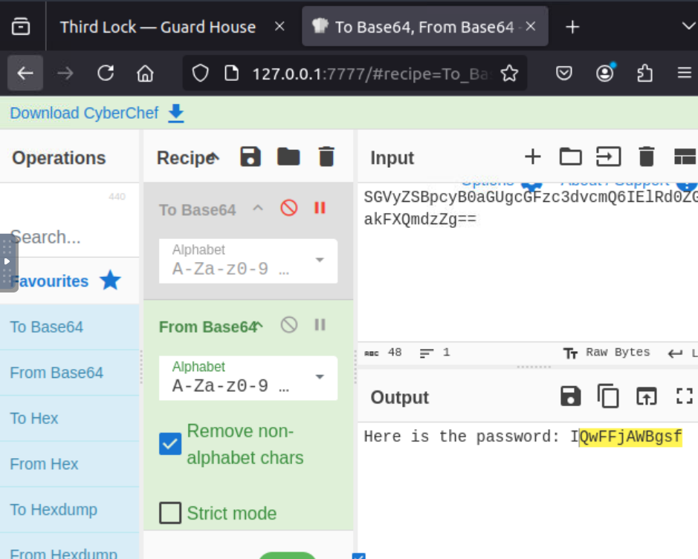The width and height of the screenshot is (698, 559).
Task: Maximise the output pane
Action: [x=684, y=397]
